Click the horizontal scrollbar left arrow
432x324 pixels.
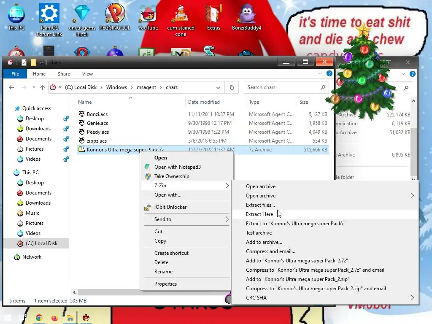74,292
